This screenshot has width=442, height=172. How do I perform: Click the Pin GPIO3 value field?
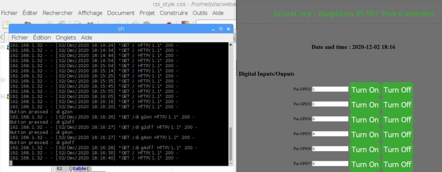330,104
